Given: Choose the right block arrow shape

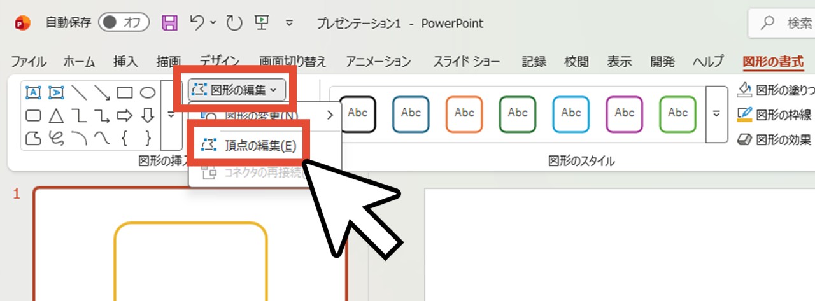Looking at the screenshot, I should [125, 115].
